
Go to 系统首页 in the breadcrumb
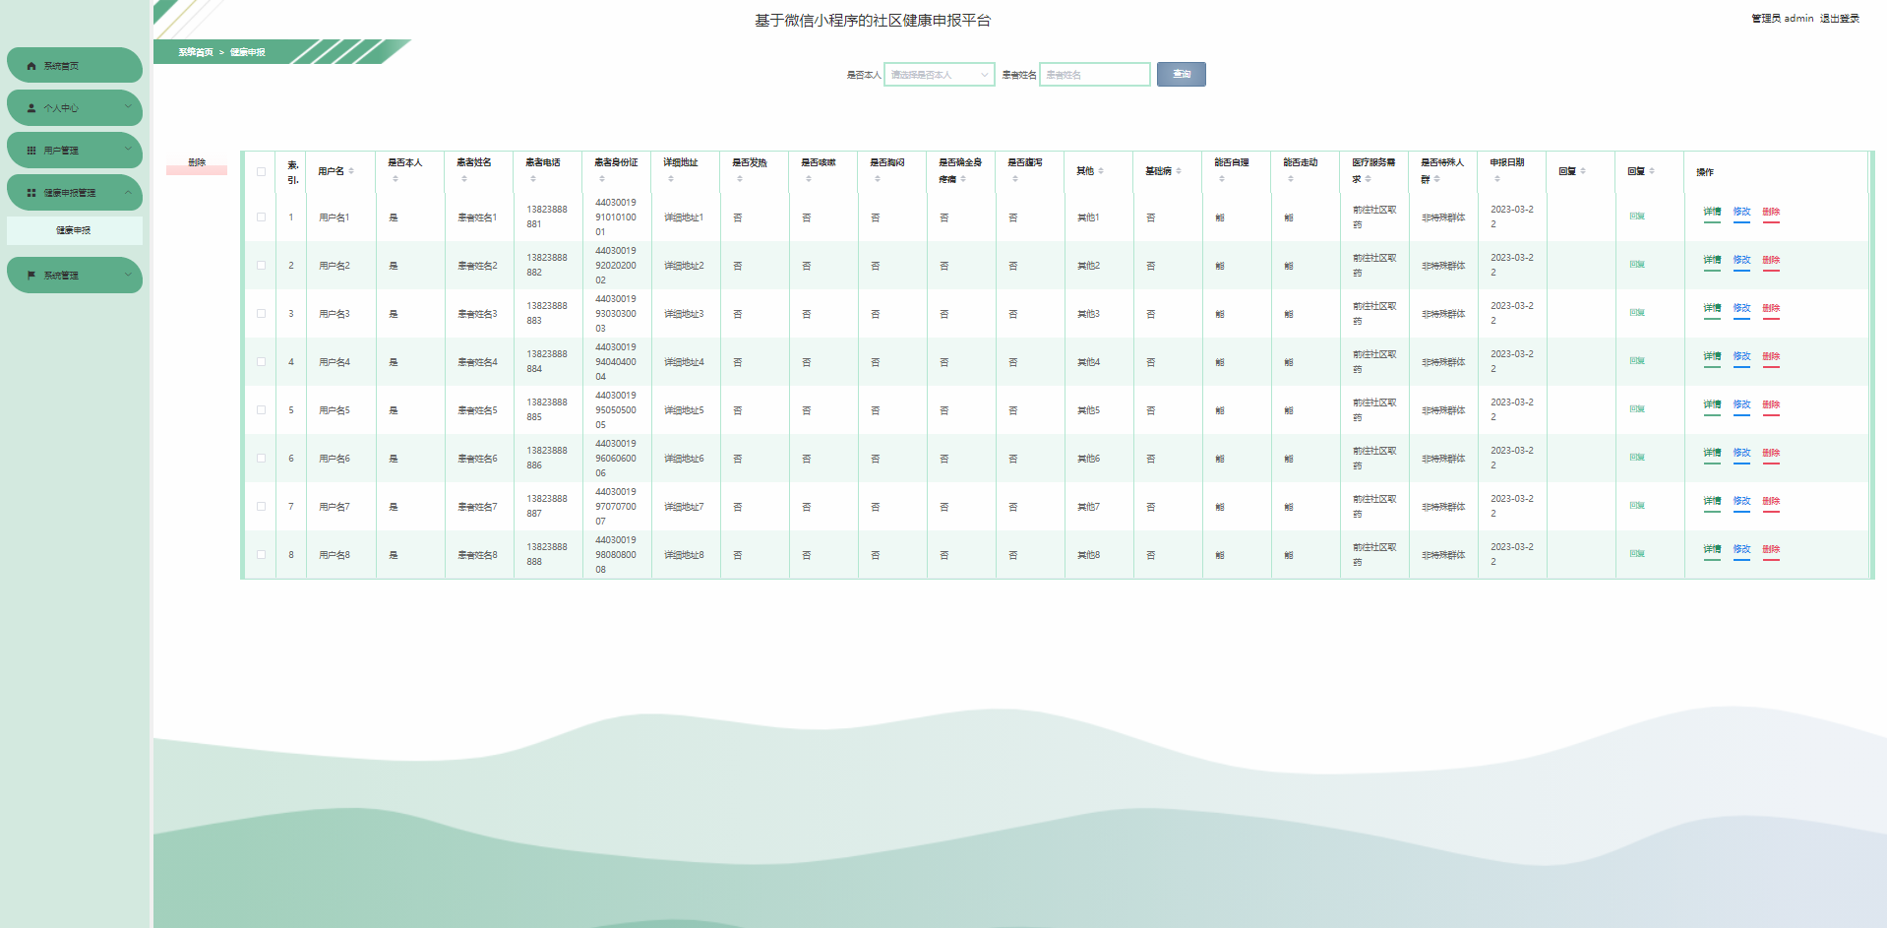pyautogui.click(x=195, y=52)
